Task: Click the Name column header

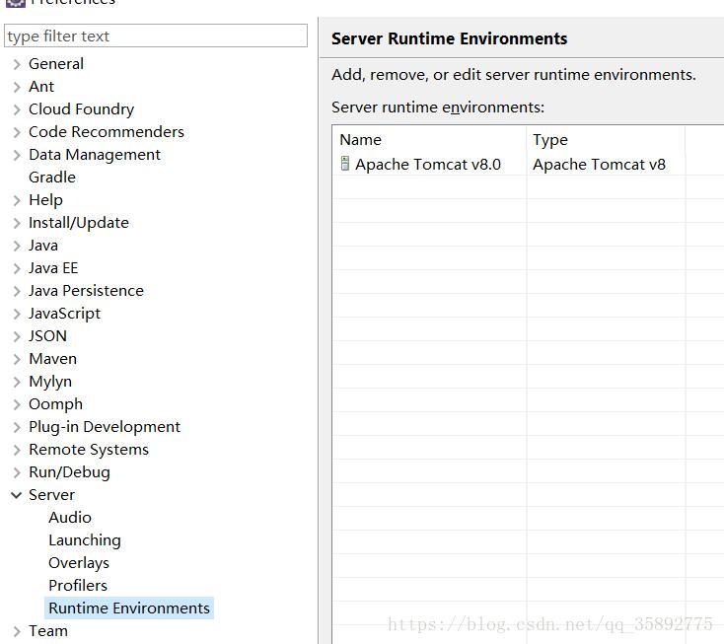Action: click(429, 139)
